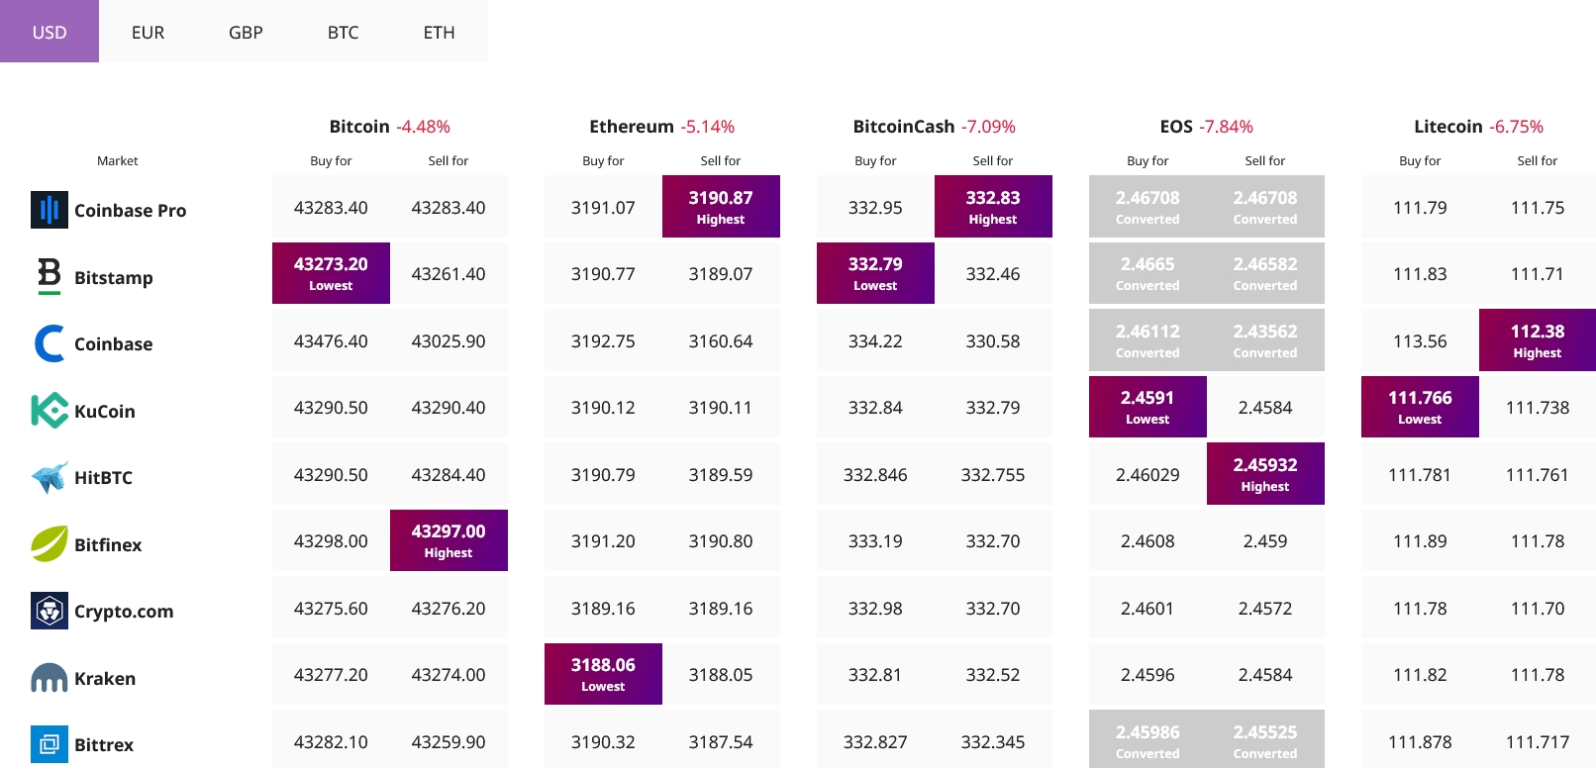The width and height of the screenshot is (1596, 768).
Task: Click the Ethereum column heading
Action: click(x=632, y=126)
